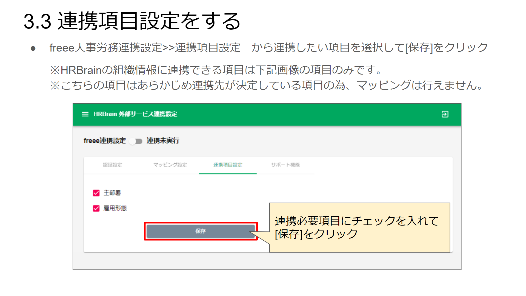The width and height of the screenshot is (526, 296).
Task: Switch to the マッピング設定 tab
Action: point(170,165)
